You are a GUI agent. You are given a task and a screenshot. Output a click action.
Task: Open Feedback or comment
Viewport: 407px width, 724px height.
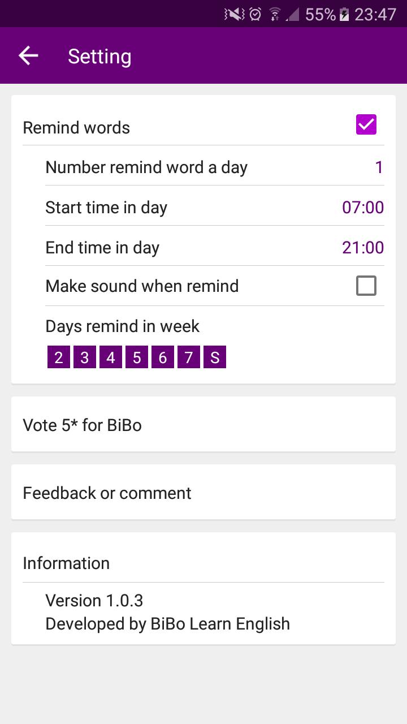pos(203,492)
